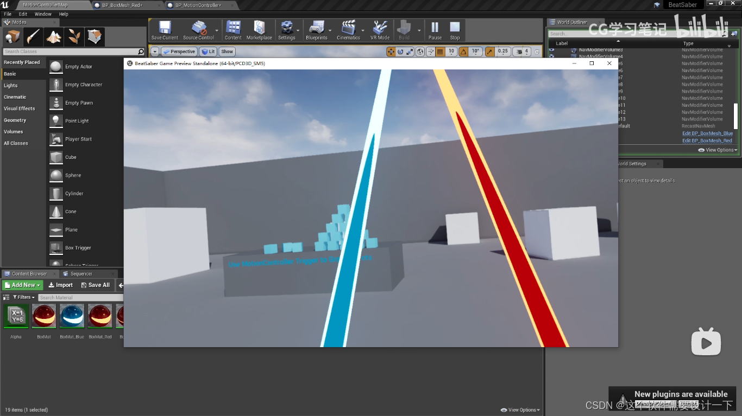Toggle visibility of NavModifierVolume3
This screenshot has width=742, height=416.
[551, 49]
